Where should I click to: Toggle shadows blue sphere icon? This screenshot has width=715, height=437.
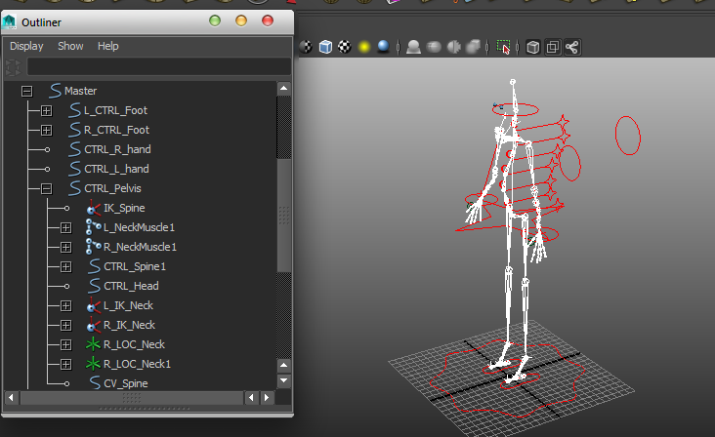(384, 47)
